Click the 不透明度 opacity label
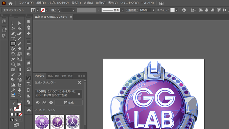The width and height of the screenshot is (229, 129). pos(132,10)
